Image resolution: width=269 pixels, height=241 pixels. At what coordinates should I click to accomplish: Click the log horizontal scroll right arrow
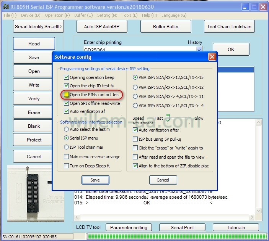coord(252,217)
